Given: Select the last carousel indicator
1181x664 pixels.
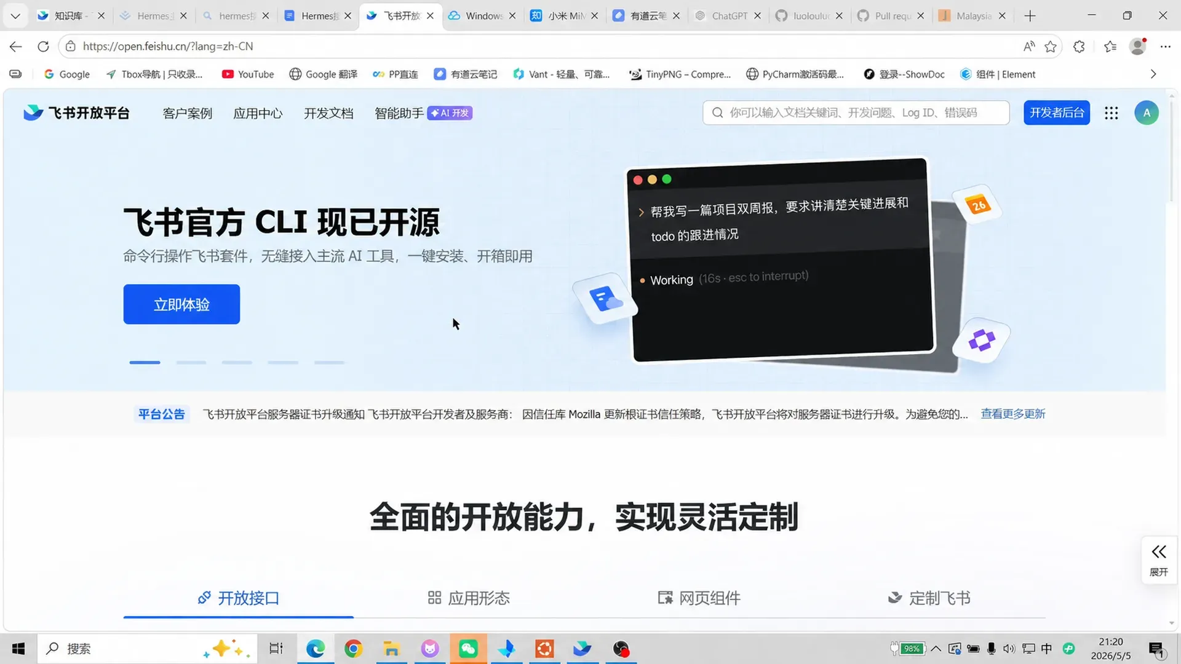Looking at the screenshot, I should pos(329,363).
